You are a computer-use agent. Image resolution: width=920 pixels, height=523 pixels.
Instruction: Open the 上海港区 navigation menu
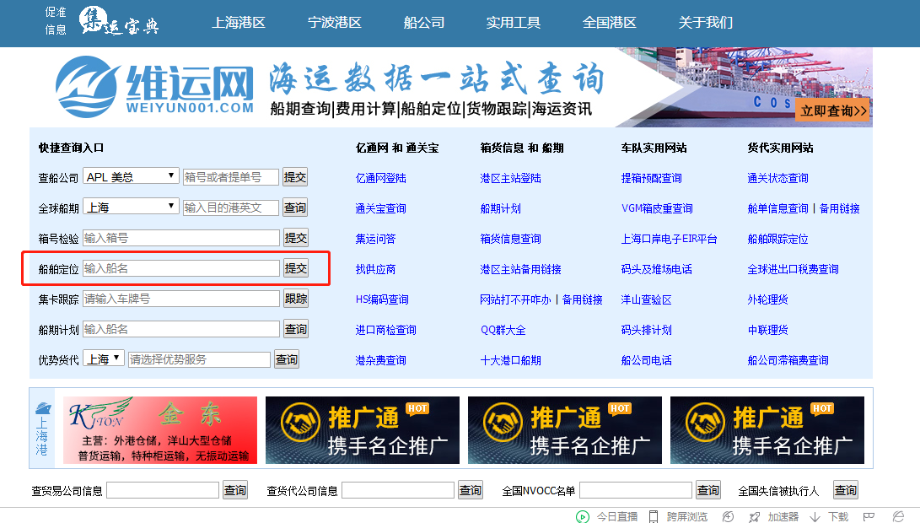point(238,23)
